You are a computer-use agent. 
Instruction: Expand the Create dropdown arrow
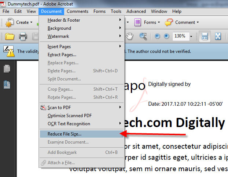[32, 22]
